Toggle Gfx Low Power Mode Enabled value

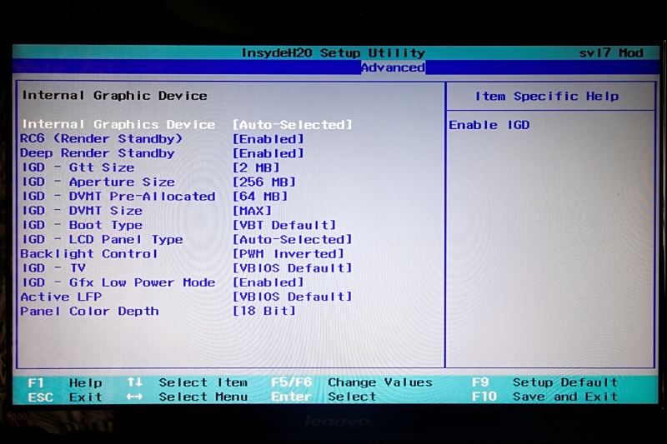tap(268, 282)
